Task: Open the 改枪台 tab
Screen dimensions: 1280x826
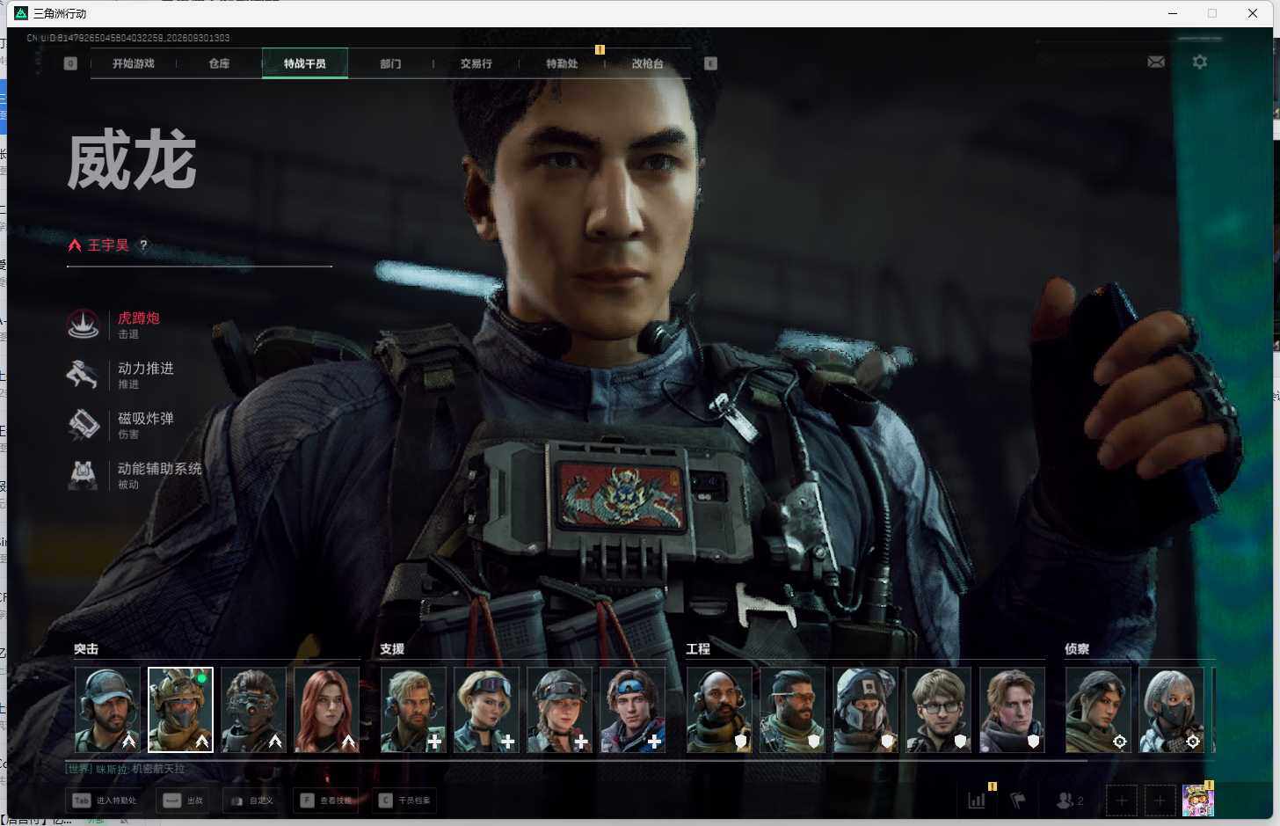Action: [647, 63]
